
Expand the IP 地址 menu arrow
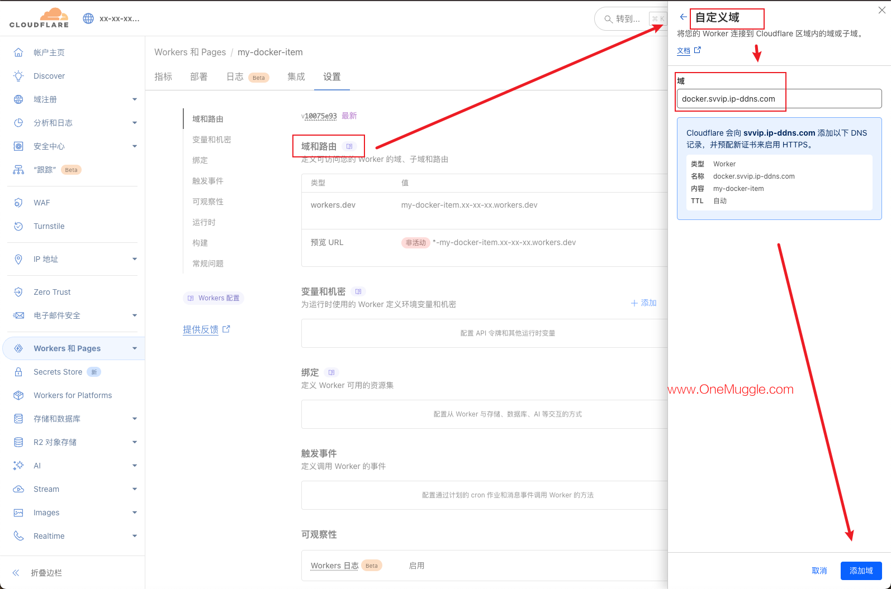(x=135, y=259)
